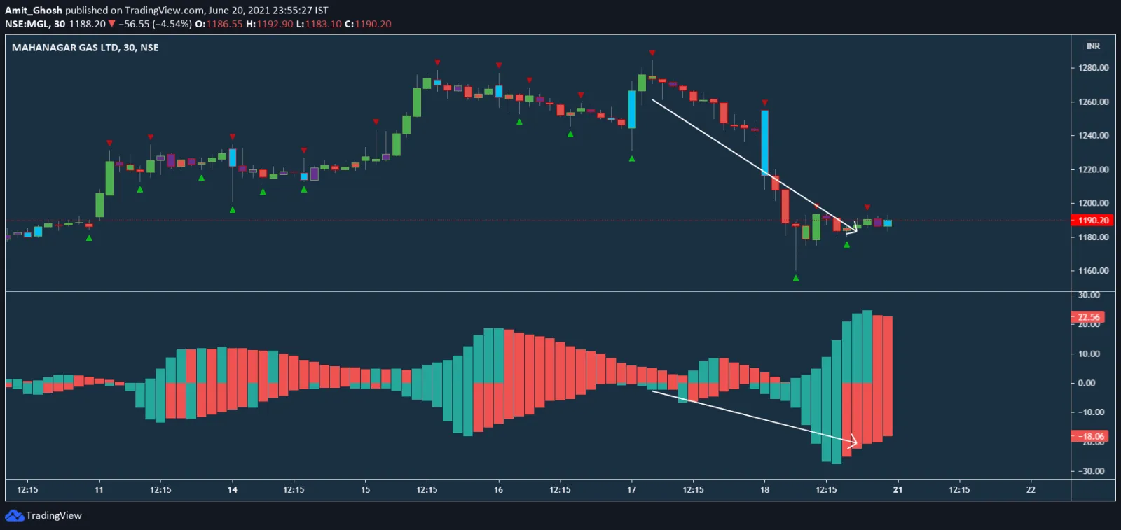Click the red triangle above the highest price peak

point(652,53)
